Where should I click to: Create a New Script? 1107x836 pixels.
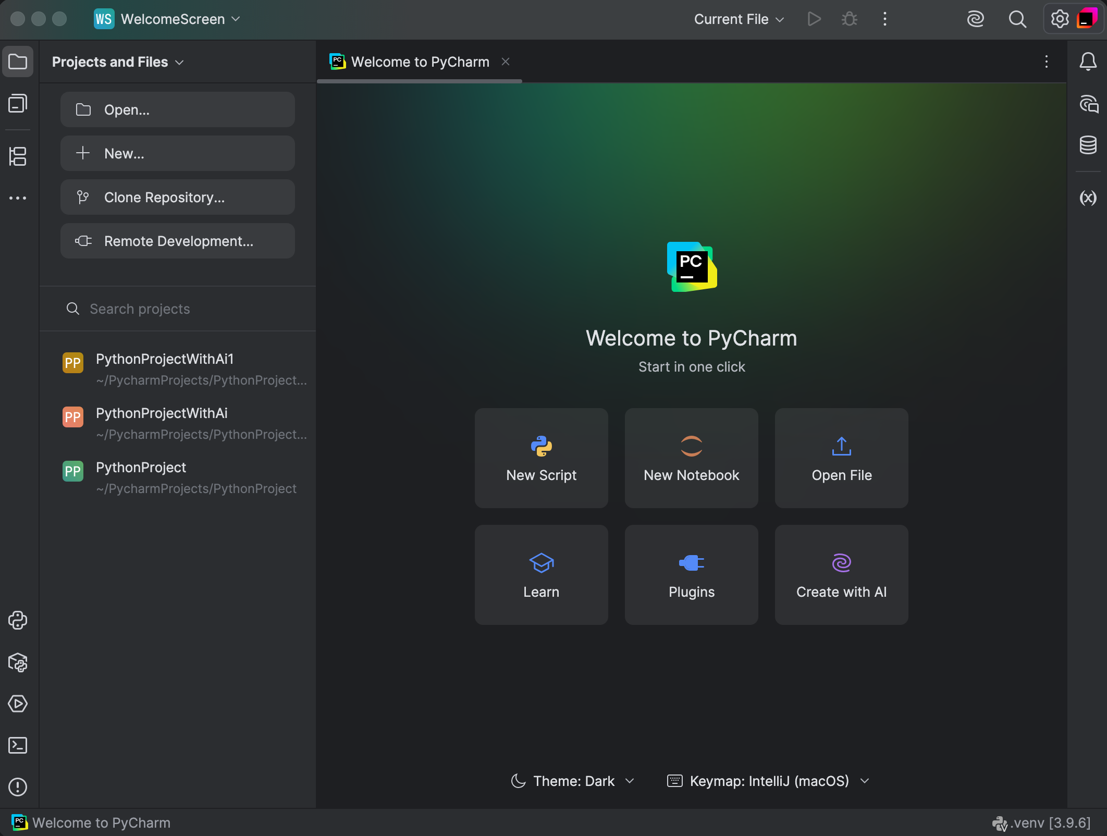[541, 458]
